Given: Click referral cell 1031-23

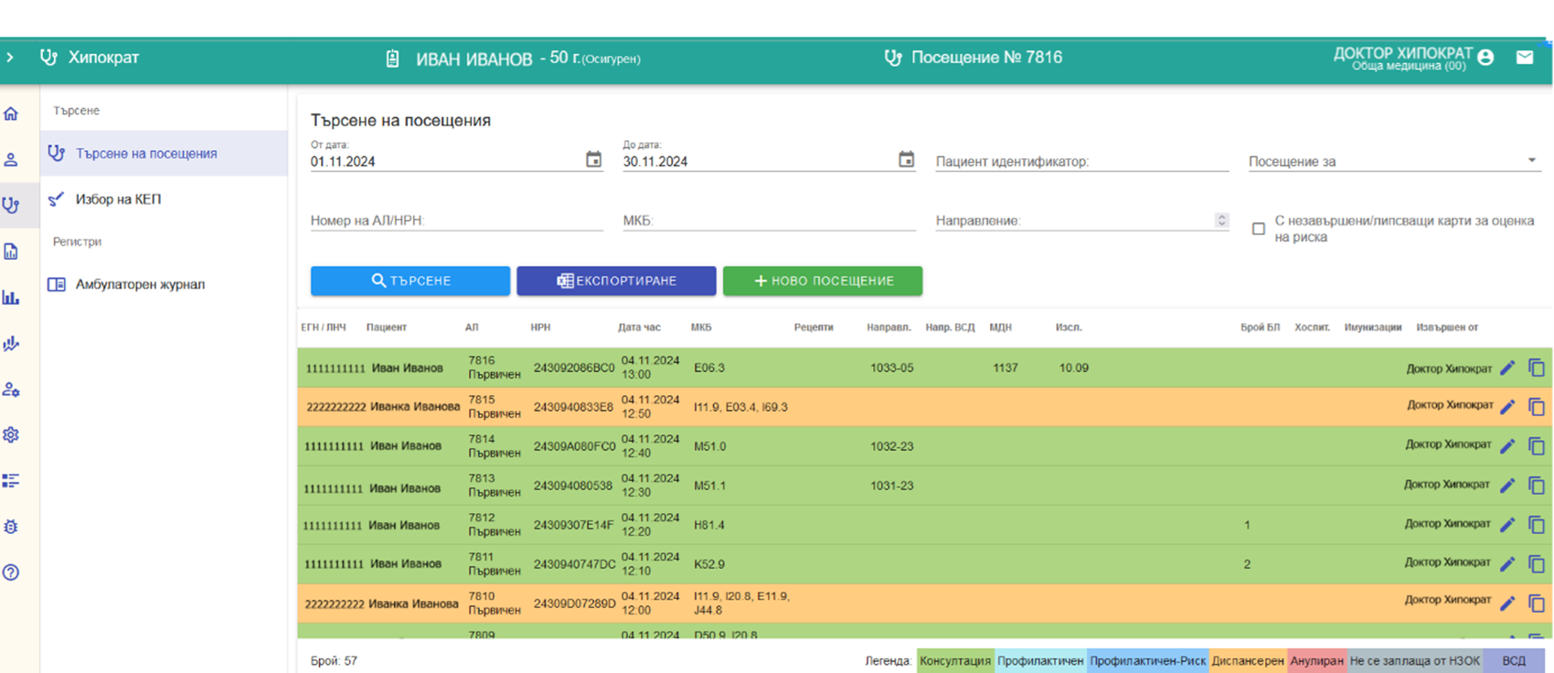Looking at the screenshot, I should tap(891, 486).
